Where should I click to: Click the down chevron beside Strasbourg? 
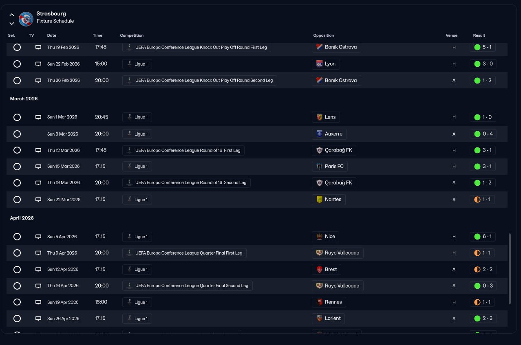[12, 23]
